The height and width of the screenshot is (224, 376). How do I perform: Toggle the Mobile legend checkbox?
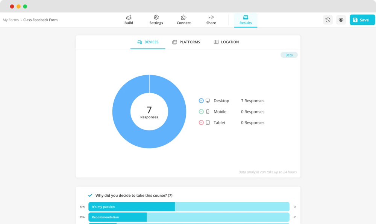tap(201, 112)
